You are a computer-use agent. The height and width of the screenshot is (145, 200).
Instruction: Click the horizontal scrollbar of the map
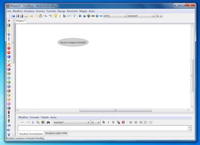115,110
